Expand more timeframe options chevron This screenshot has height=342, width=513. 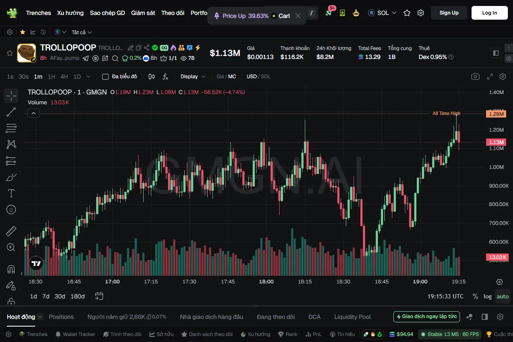(x=88, y=77)
